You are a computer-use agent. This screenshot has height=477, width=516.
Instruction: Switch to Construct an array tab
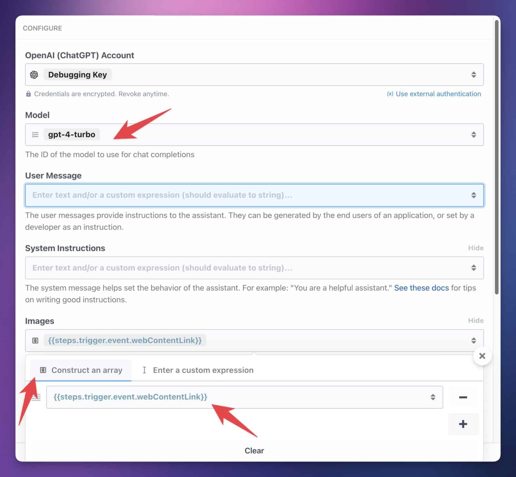(x=81, y=370)
